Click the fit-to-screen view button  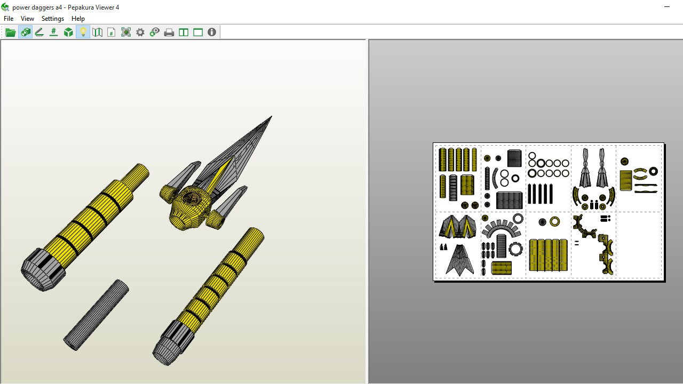pyautogui.click(x=125, y=31)
